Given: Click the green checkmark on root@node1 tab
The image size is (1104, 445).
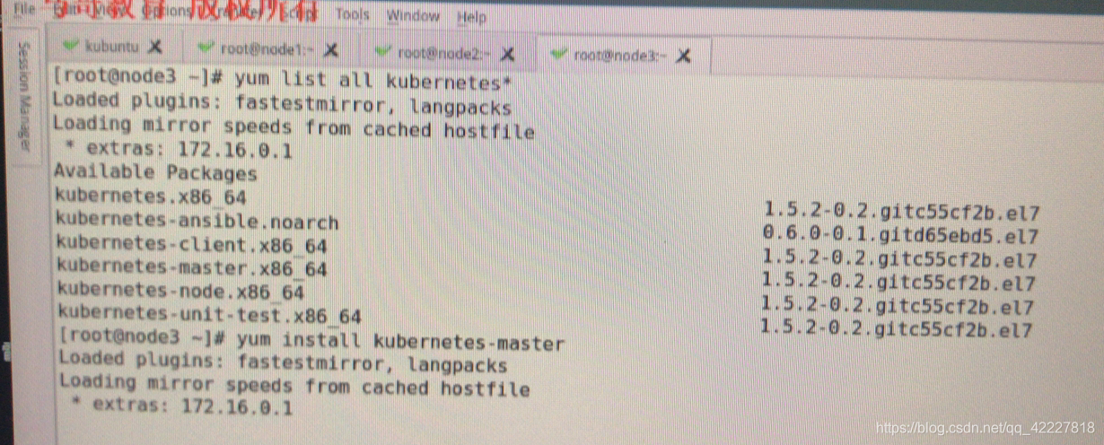Looking at the screenshot, I should tap(206, 48).
